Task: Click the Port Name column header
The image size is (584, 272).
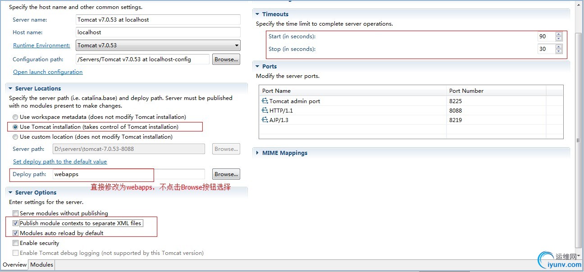Action: click(353, 91)
